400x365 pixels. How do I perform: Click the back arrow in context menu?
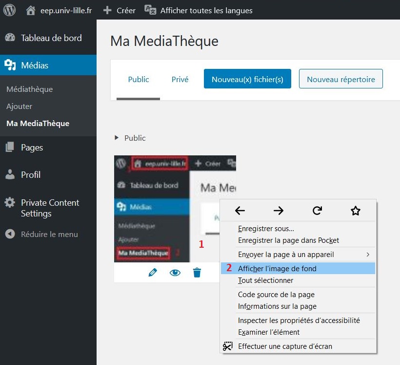pyautogui.click(x=240, y=211)
